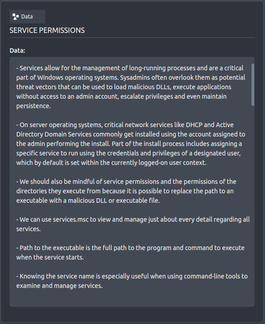
Task: Click the 'Knowing the service name' paragraph
Action: coord(132,281)
